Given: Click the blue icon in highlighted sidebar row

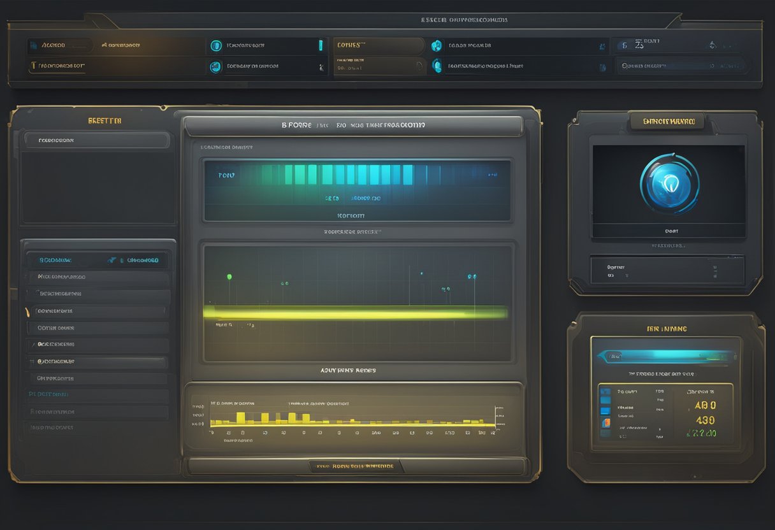Looking at the screenshot, I should [x=113, y=260].
